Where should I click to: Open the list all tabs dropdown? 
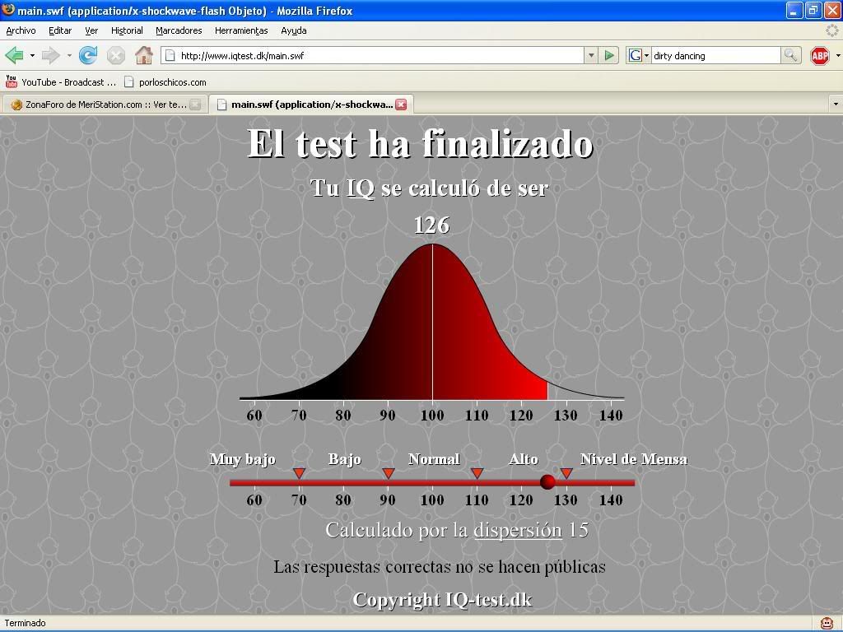point(835,105)
